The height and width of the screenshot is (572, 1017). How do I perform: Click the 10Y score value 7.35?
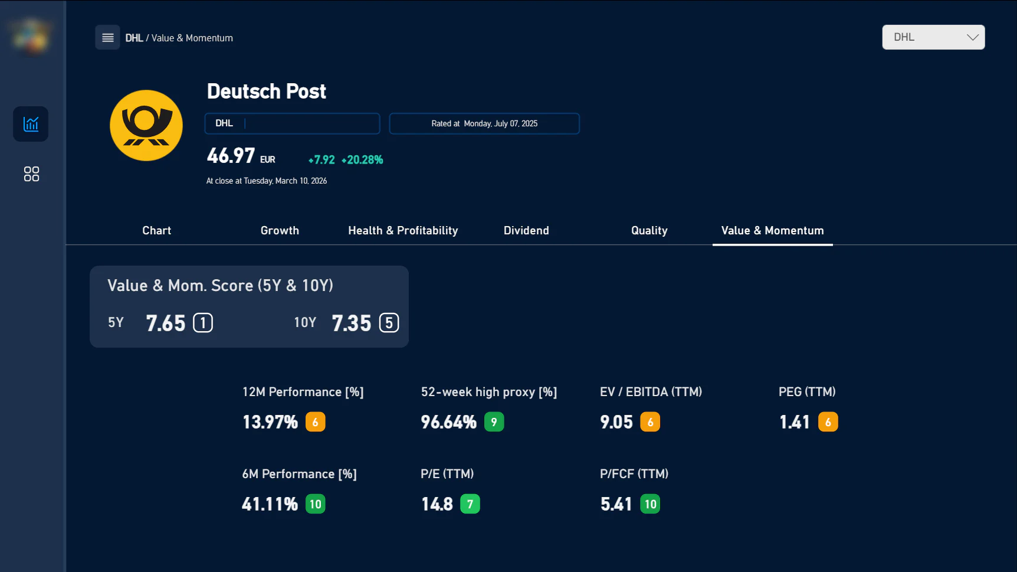[x=352, y=323]
